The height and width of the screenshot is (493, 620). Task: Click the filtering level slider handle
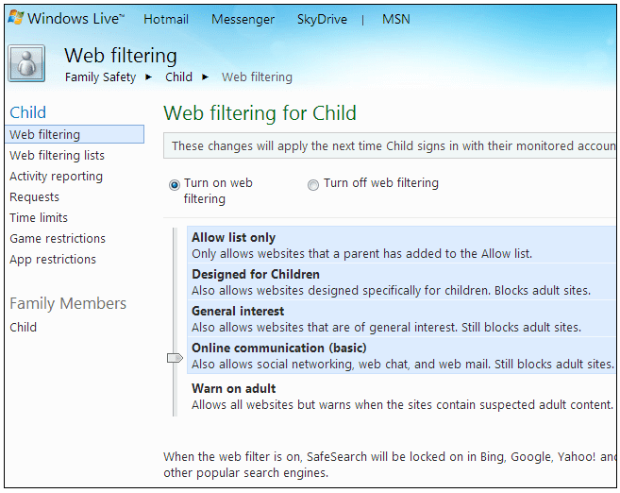pos(175,358)
